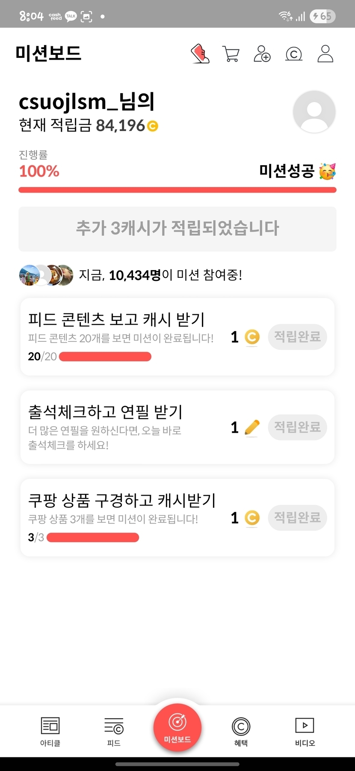The width and height of the screenshot is (355, 771).
Task: Tap the red 100% mission progress bar
Action: [x=177, y=190]
